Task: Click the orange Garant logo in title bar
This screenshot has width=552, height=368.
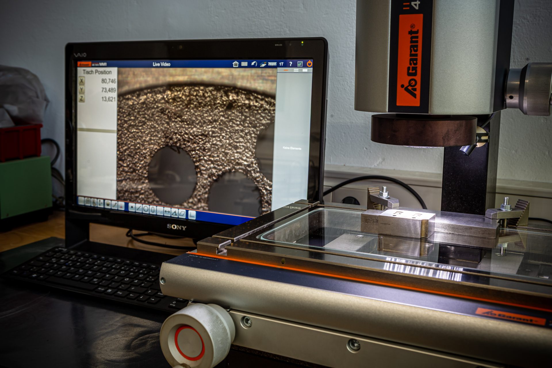Action: pos(85,64)
